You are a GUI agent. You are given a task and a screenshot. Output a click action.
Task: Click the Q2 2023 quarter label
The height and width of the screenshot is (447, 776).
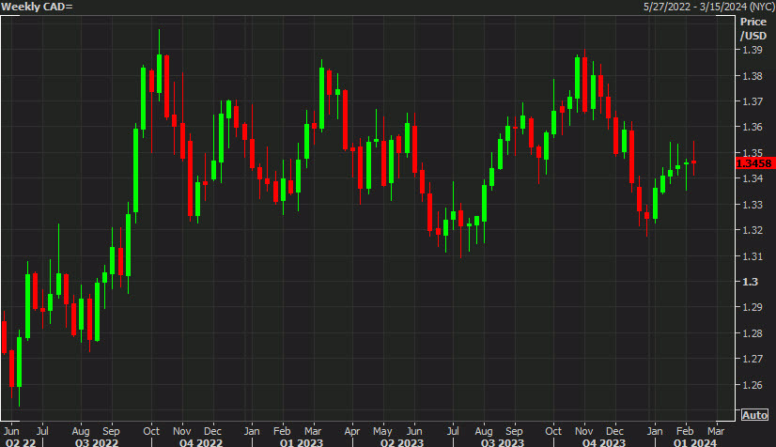402,442
